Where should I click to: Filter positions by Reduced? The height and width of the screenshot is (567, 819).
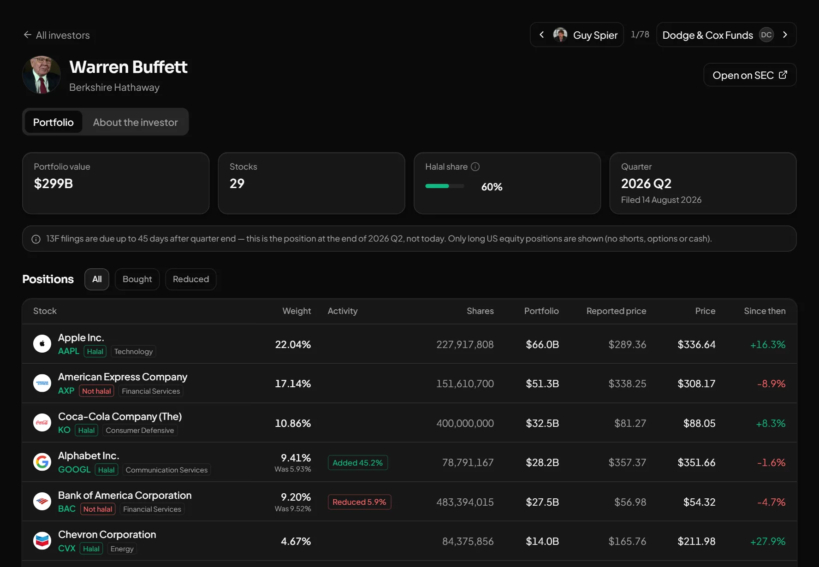[191, 279]
